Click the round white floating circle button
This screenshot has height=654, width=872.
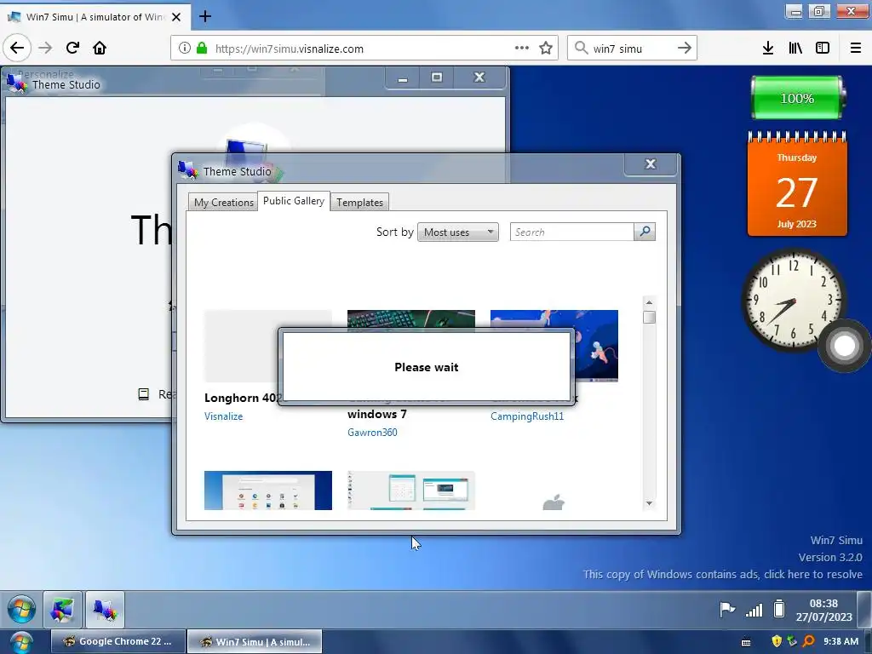(x=844, y=346)
